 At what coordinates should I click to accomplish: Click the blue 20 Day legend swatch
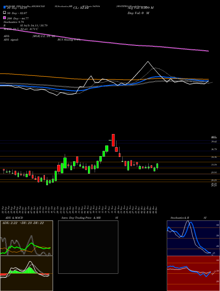tap(4, 7)
